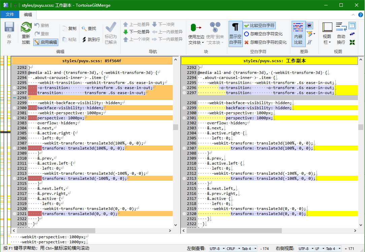Expand the 视图栏 dropdown

point(327,40)
